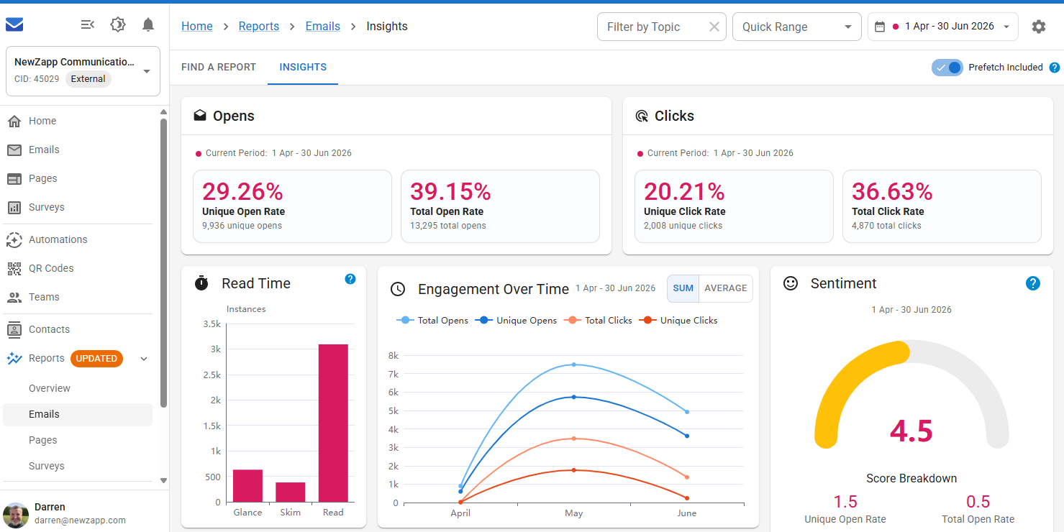
Task: Toggle the theme brightness icon
Action: click(x=118, y=25)
